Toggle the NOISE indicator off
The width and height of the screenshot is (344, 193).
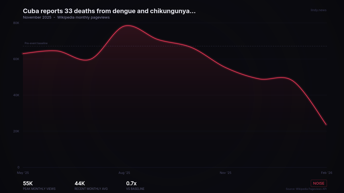pyautogui.click(x=319, y=183)
